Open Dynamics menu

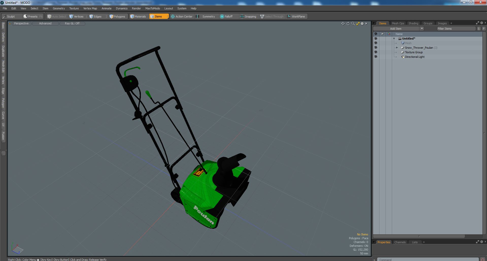pos(122,8)
